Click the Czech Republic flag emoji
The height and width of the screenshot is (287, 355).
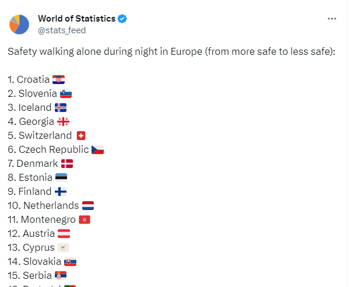[97, 149]
